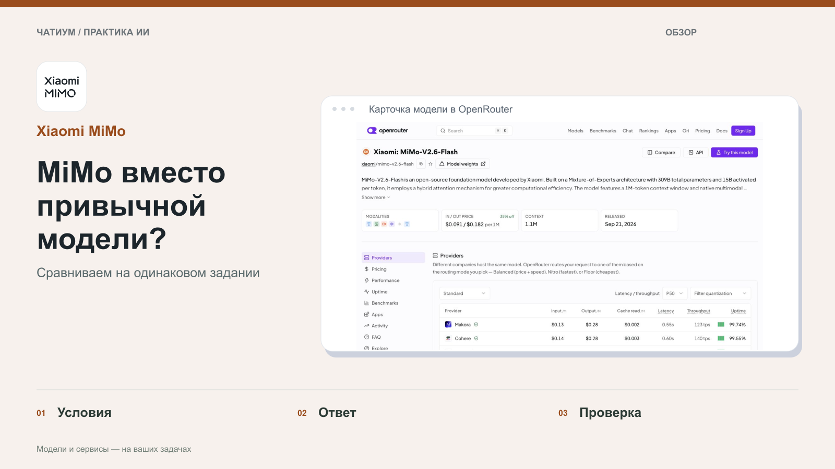The height and width of the screenshot is (469, 835).
Task: Select Performance in the sidebar
Action: [x=393, y=280]
